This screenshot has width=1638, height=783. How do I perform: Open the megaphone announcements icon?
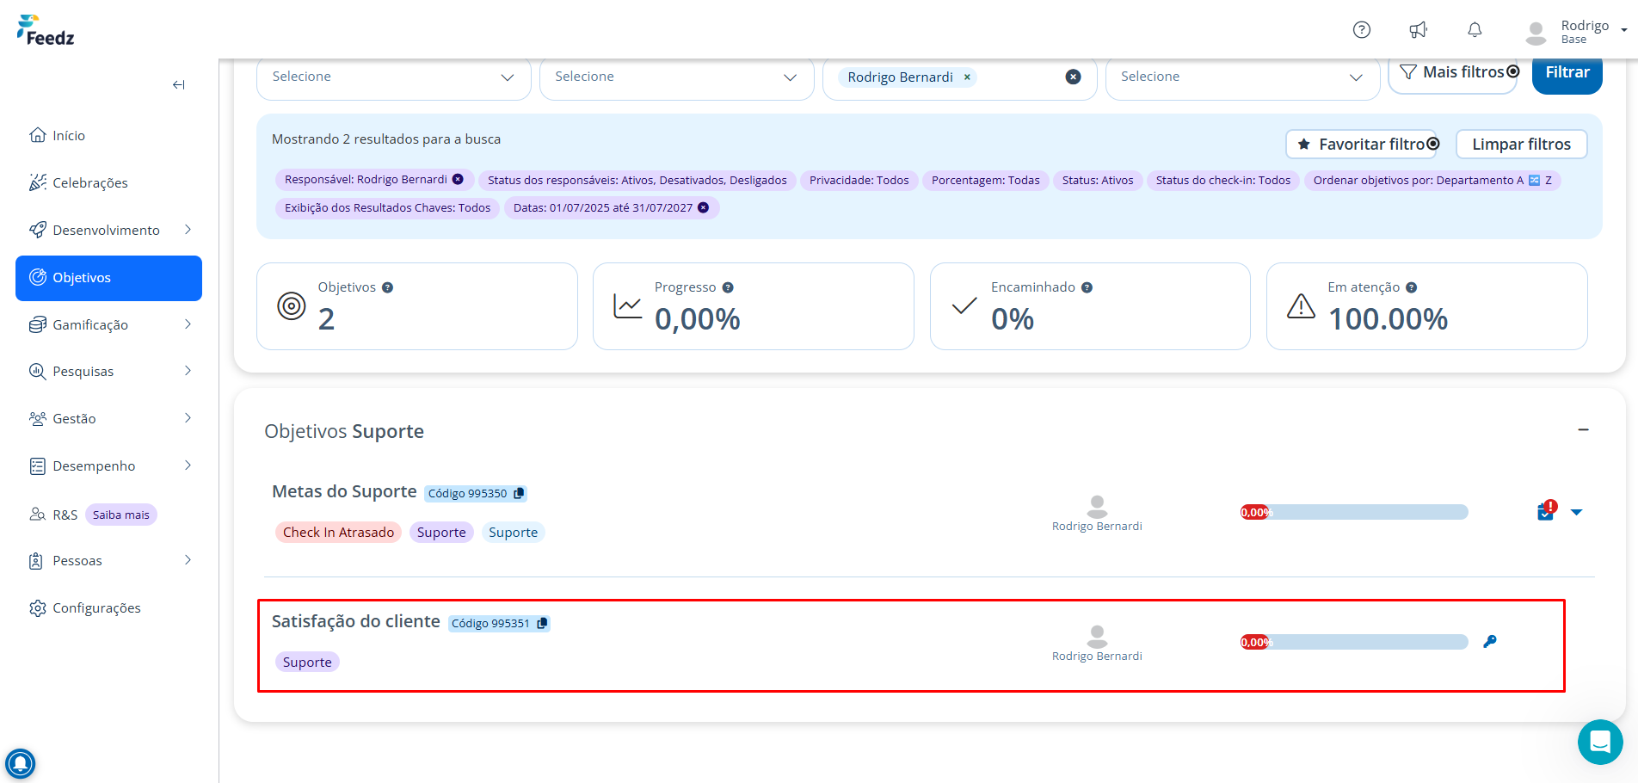1418,30
